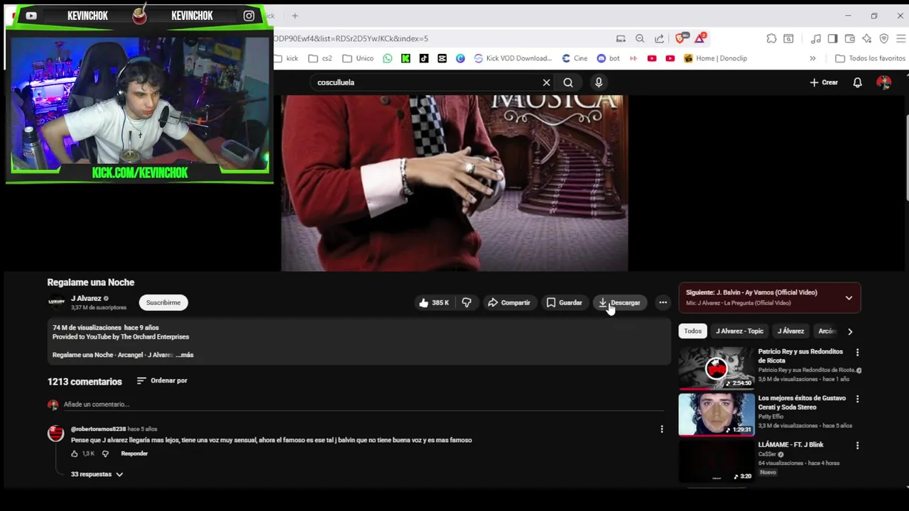Viewport: 909px width, 511px height.
Task: Click the J Alvarez channel avatar
Action: [x=56, y=302]
